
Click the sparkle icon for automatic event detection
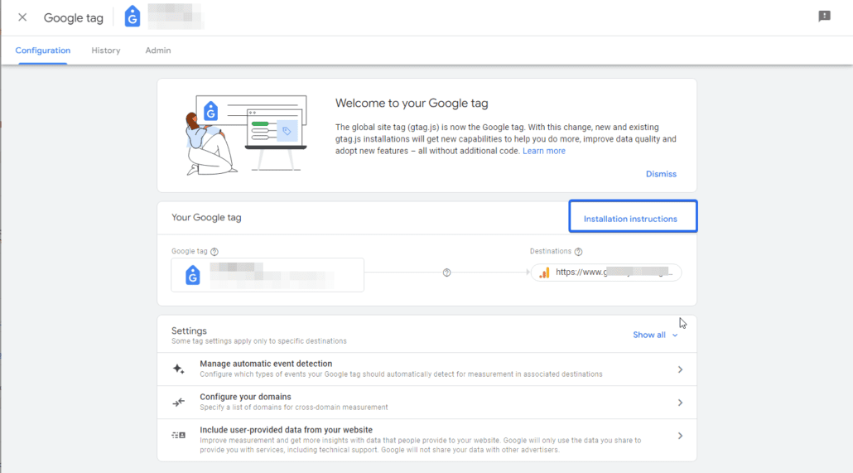click(x=178, y=369)
